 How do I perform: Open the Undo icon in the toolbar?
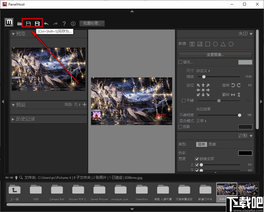46,24
